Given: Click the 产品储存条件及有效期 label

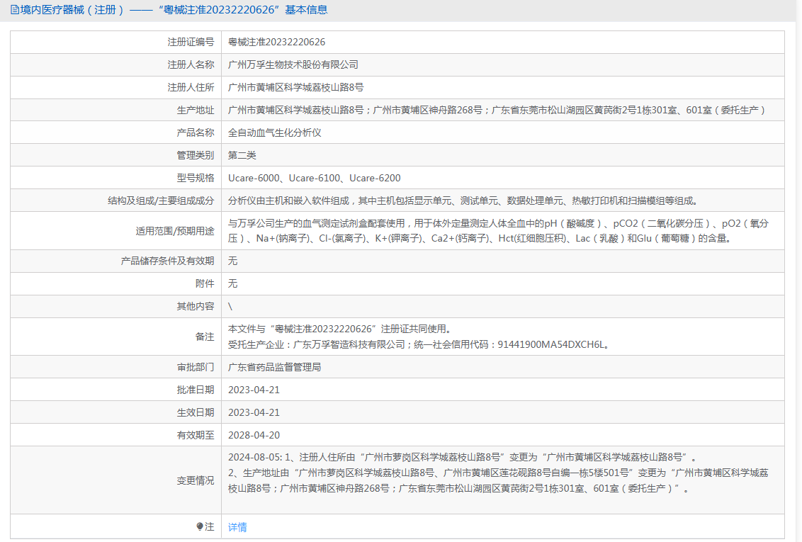Looking at the screenshot, I should [x=167, y=261].
